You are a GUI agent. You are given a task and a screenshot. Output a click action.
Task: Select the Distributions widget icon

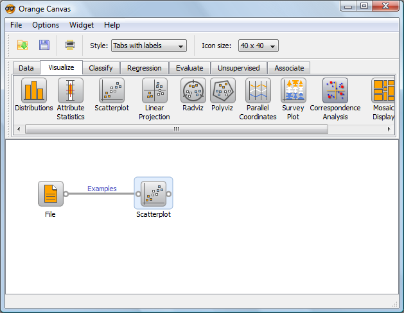click(34, 91)
